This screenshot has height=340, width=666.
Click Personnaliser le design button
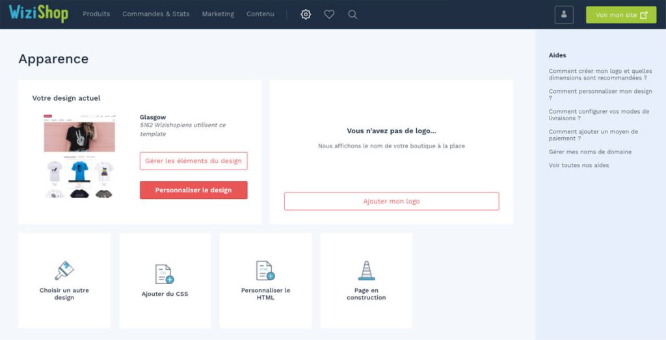point(194,190)
